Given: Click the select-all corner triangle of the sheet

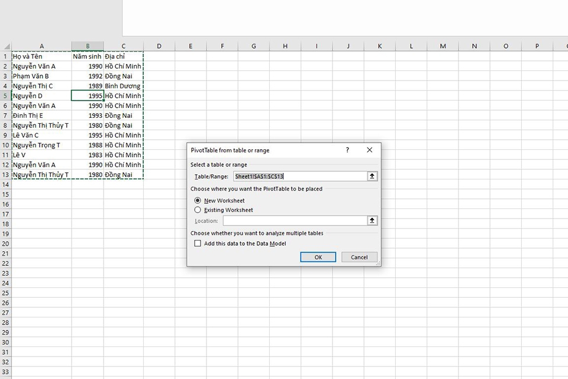Looking at the screenshot, I should click(x=6, y=46).
